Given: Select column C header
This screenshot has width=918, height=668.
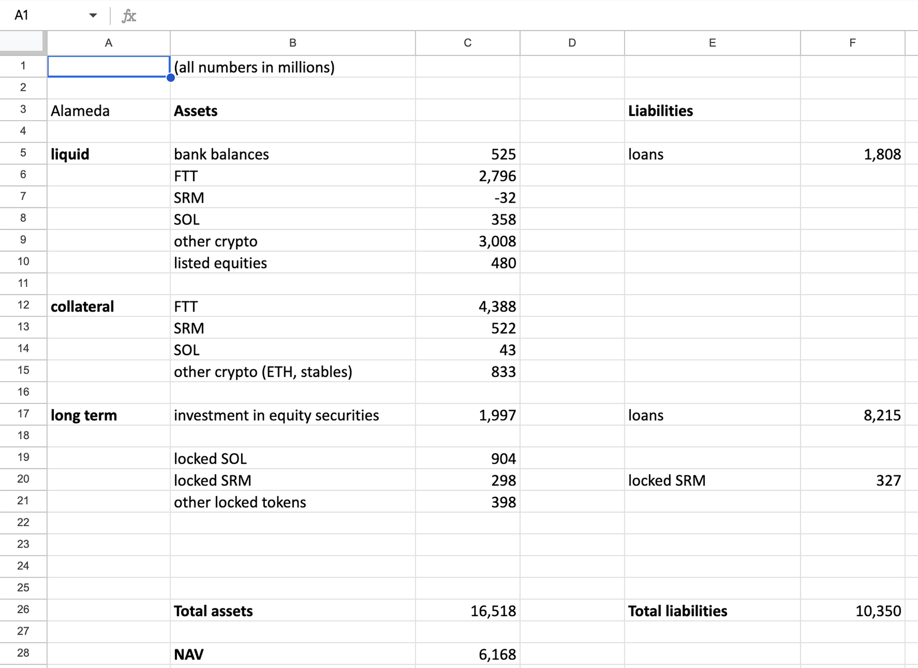Looking at the screenshot, I should tap(467, 43).
